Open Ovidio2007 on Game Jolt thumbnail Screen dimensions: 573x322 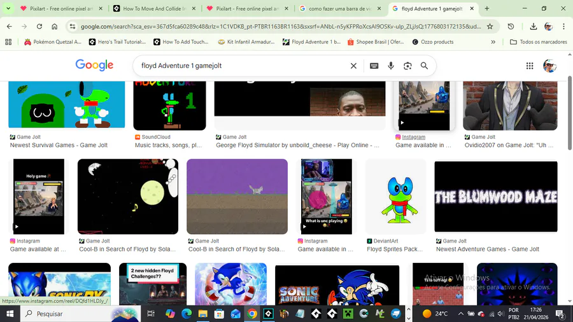click(x=510, y=106)
